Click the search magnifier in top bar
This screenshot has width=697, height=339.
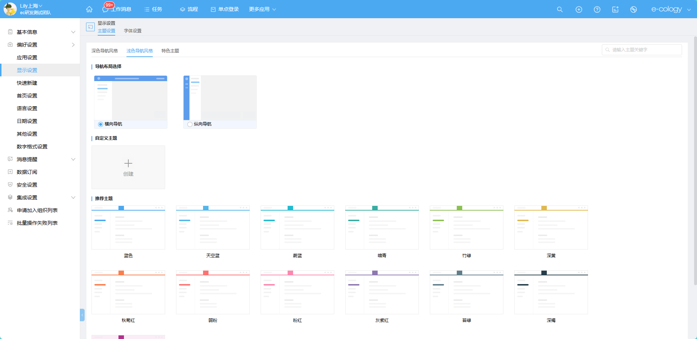(560, 9)
